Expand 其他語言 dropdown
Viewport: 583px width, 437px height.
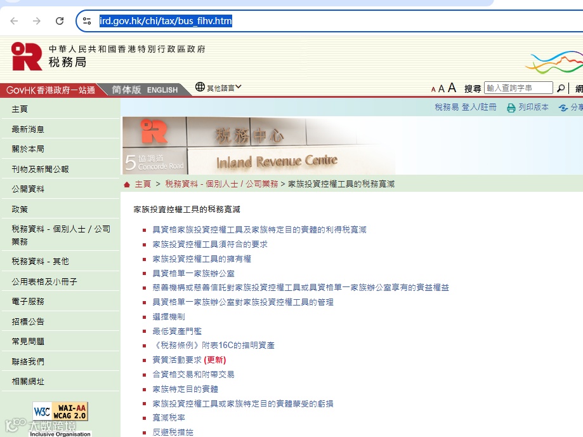coord(224,88)
